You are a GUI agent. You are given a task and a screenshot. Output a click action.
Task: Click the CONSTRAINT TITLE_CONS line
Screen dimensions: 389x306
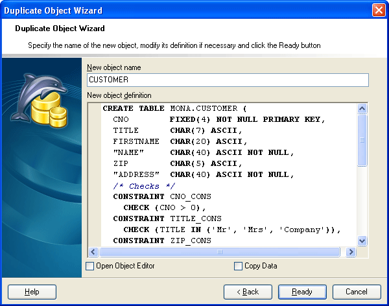pos(167,219)
